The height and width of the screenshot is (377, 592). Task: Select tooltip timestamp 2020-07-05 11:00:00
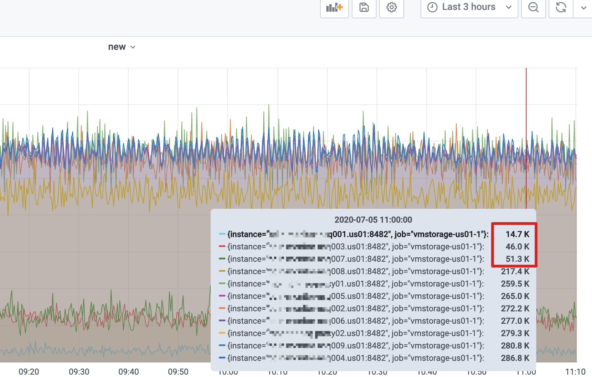(373, 220)
